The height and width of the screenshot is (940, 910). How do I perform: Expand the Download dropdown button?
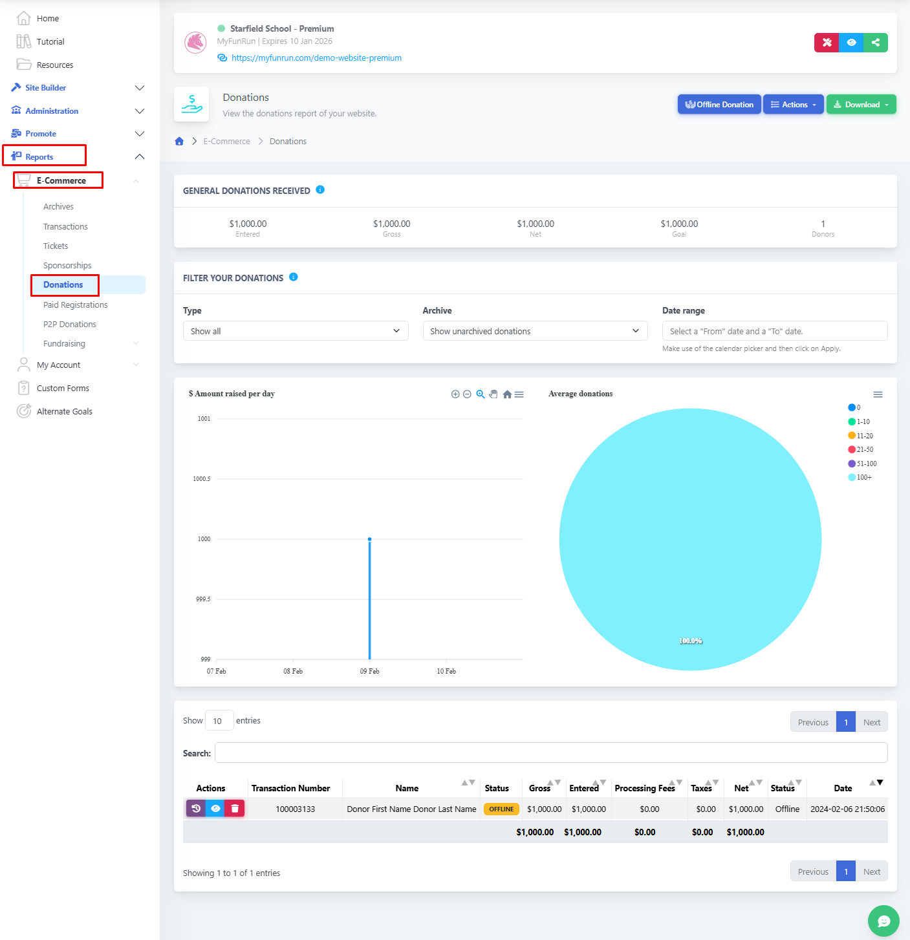(861, 105)
